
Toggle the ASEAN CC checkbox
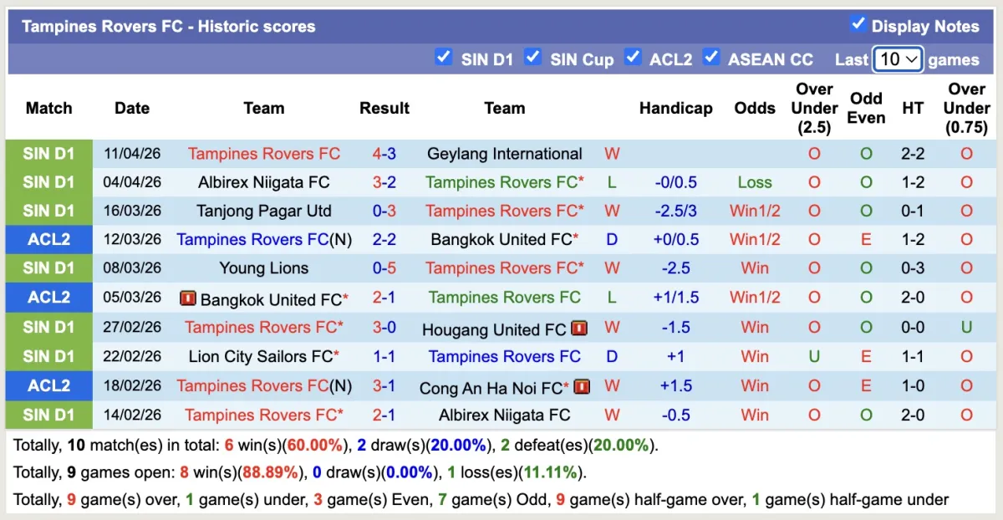(x=711, y=57)
